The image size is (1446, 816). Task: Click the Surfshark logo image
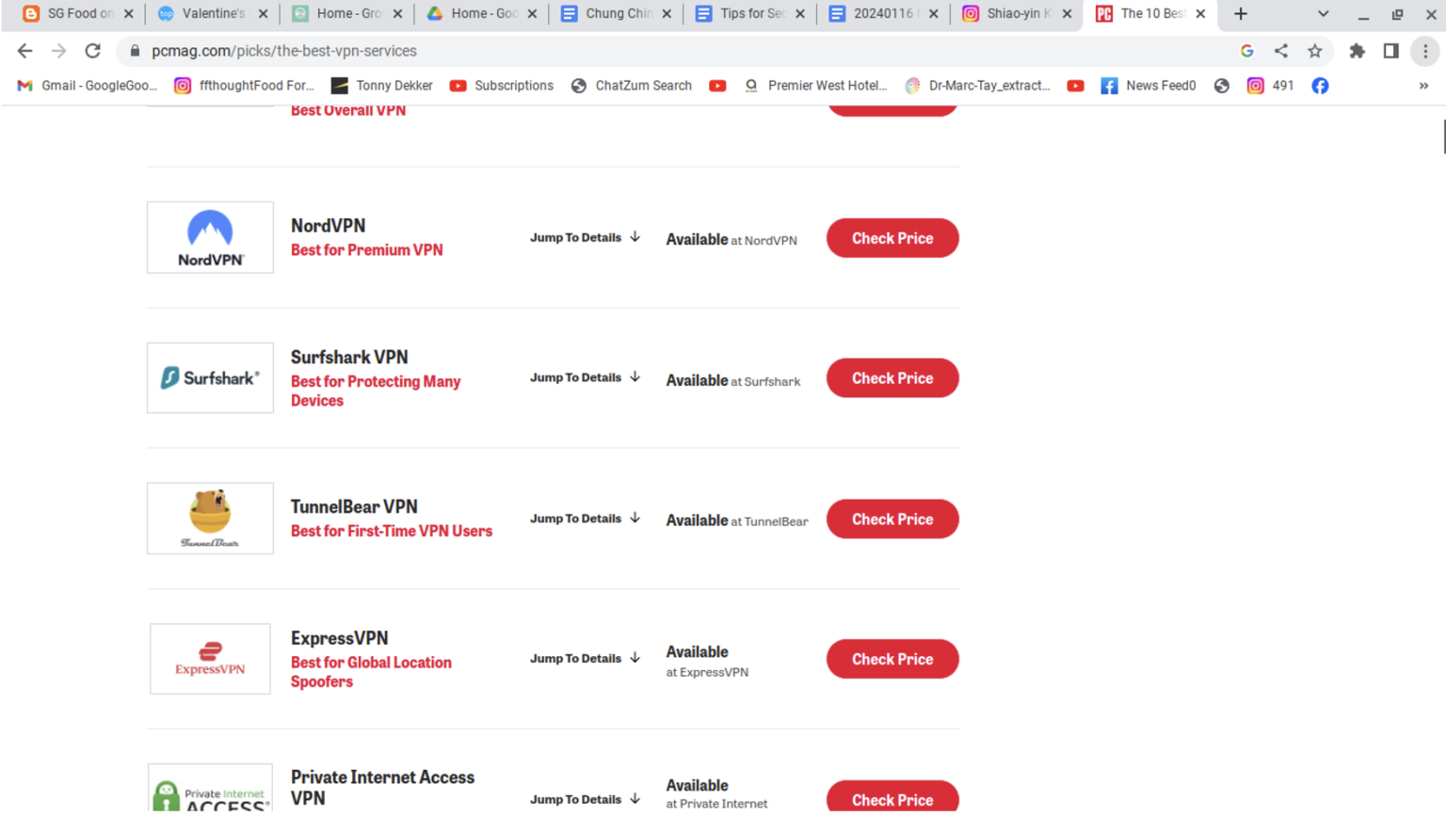pos(209,377)
